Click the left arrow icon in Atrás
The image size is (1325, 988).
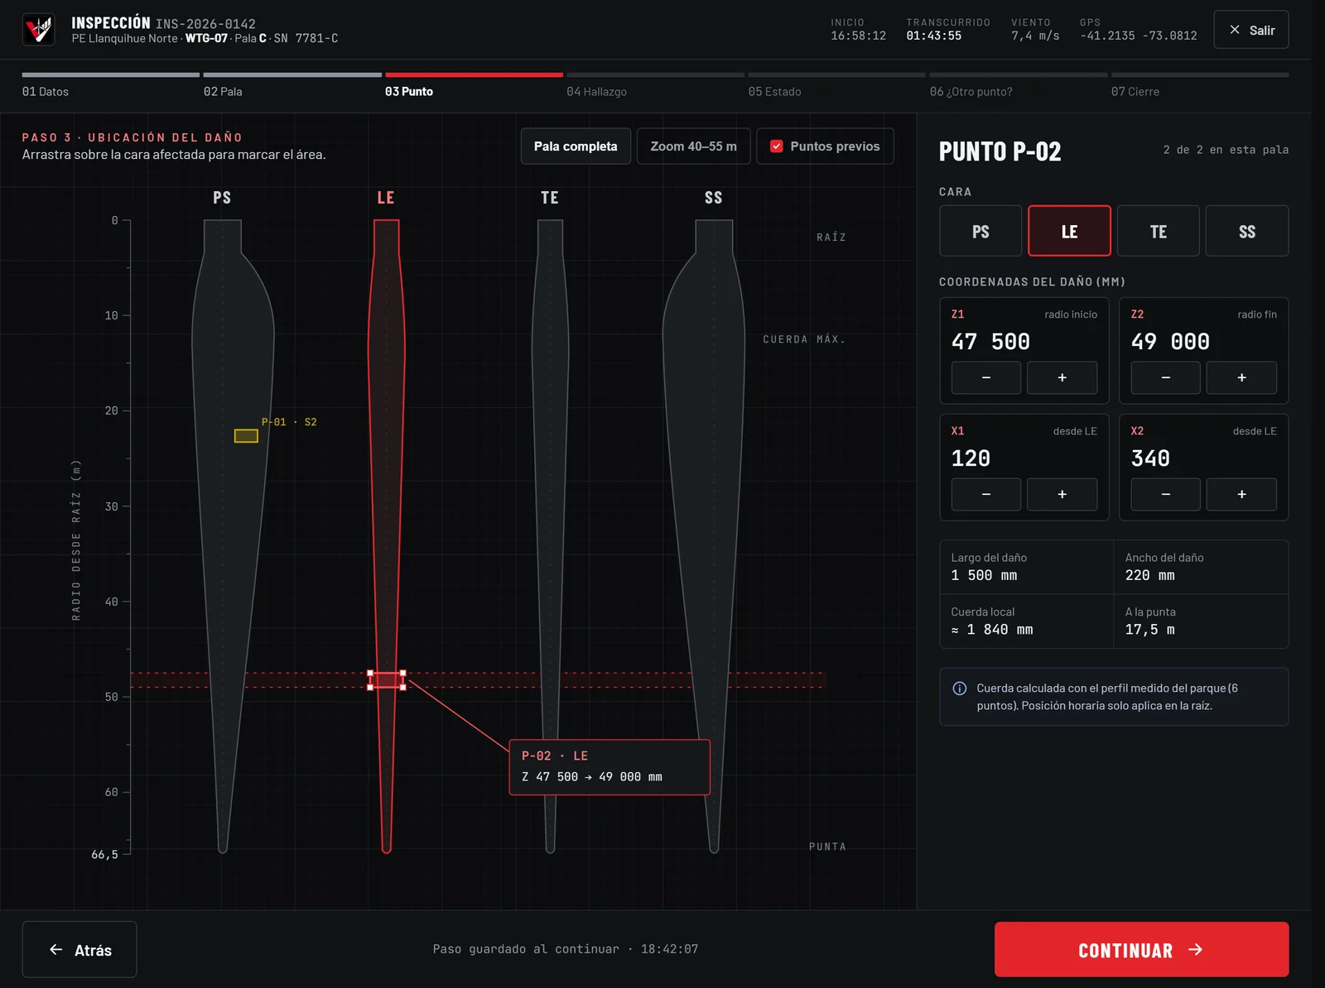[x=56, y=950]
